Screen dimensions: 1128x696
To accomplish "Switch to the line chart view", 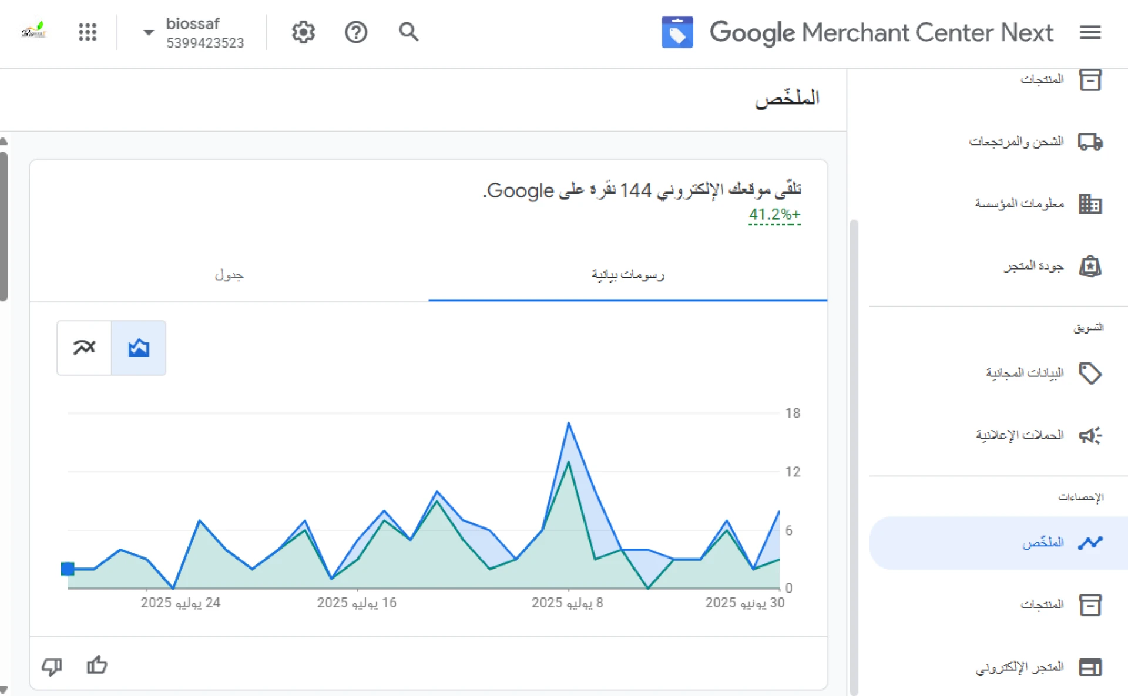I will pos(84,348).
